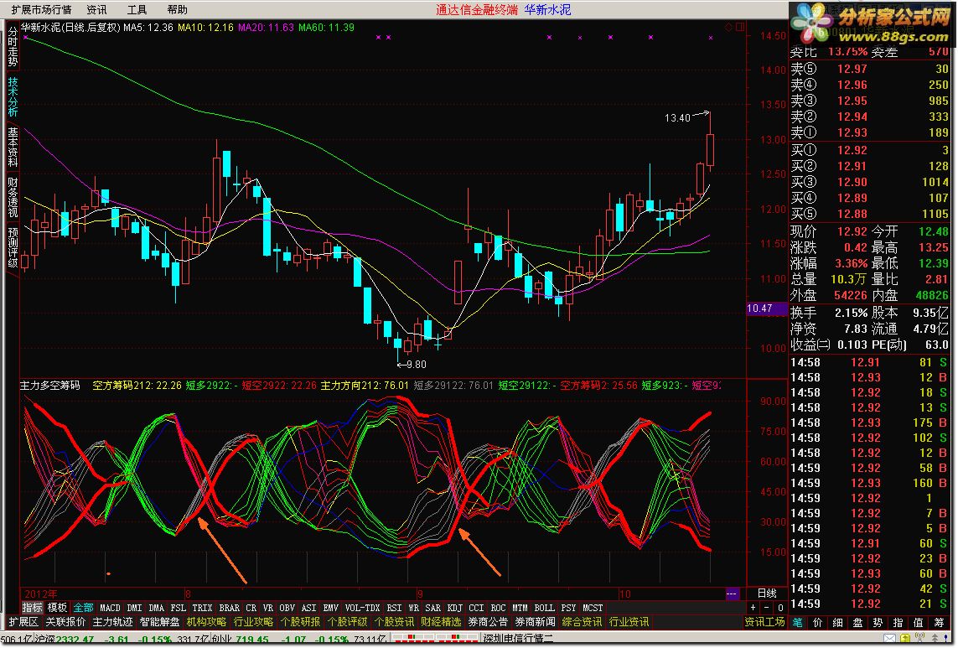
Task: Click the purple star marker at chart top-left
Action: [26, 37]
